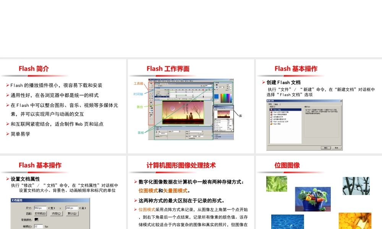
Task: Click the 内容(C) button in 文档属性 dialog
Action: 56,213
